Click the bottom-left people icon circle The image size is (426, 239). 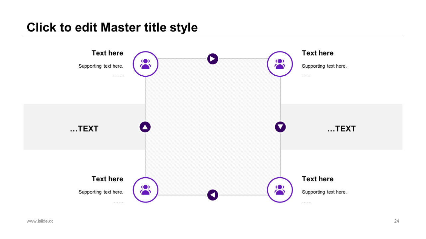click(145, 190)
